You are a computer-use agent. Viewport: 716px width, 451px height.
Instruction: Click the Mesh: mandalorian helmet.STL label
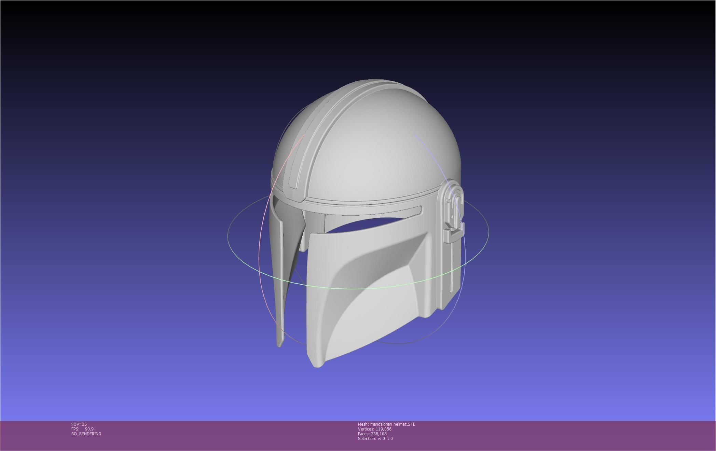386,424
